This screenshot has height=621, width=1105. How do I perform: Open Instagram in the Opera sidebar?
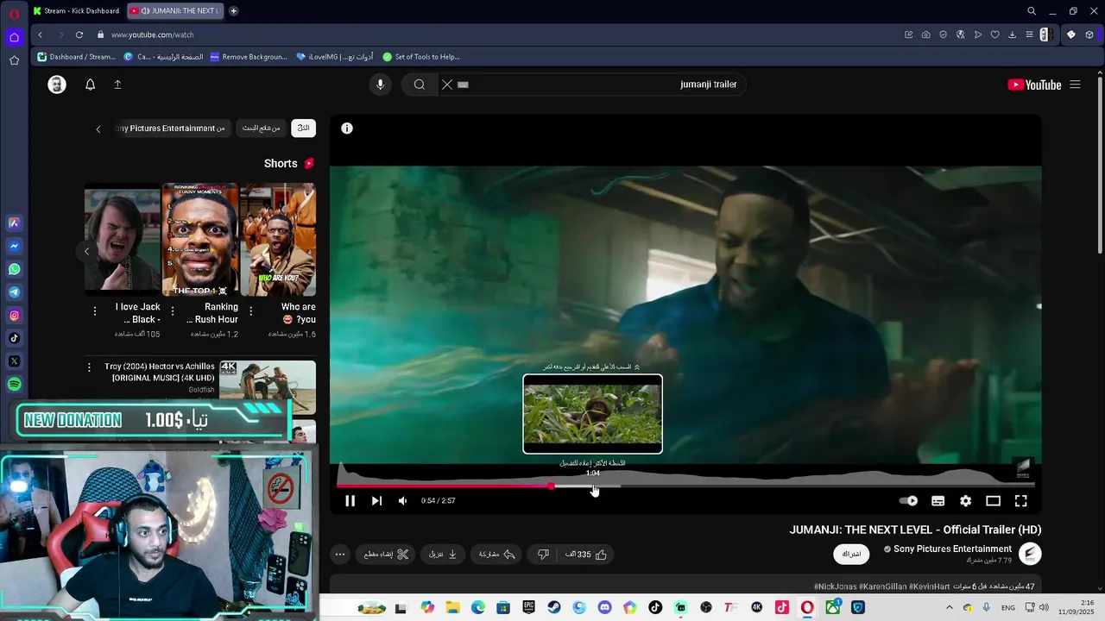point(14,316)
